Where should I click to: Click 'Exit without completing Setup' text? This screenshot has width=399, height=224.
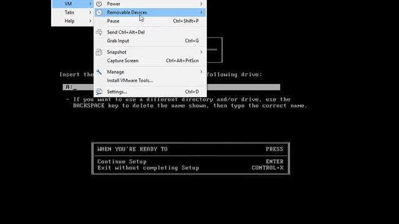coord(148,168)
